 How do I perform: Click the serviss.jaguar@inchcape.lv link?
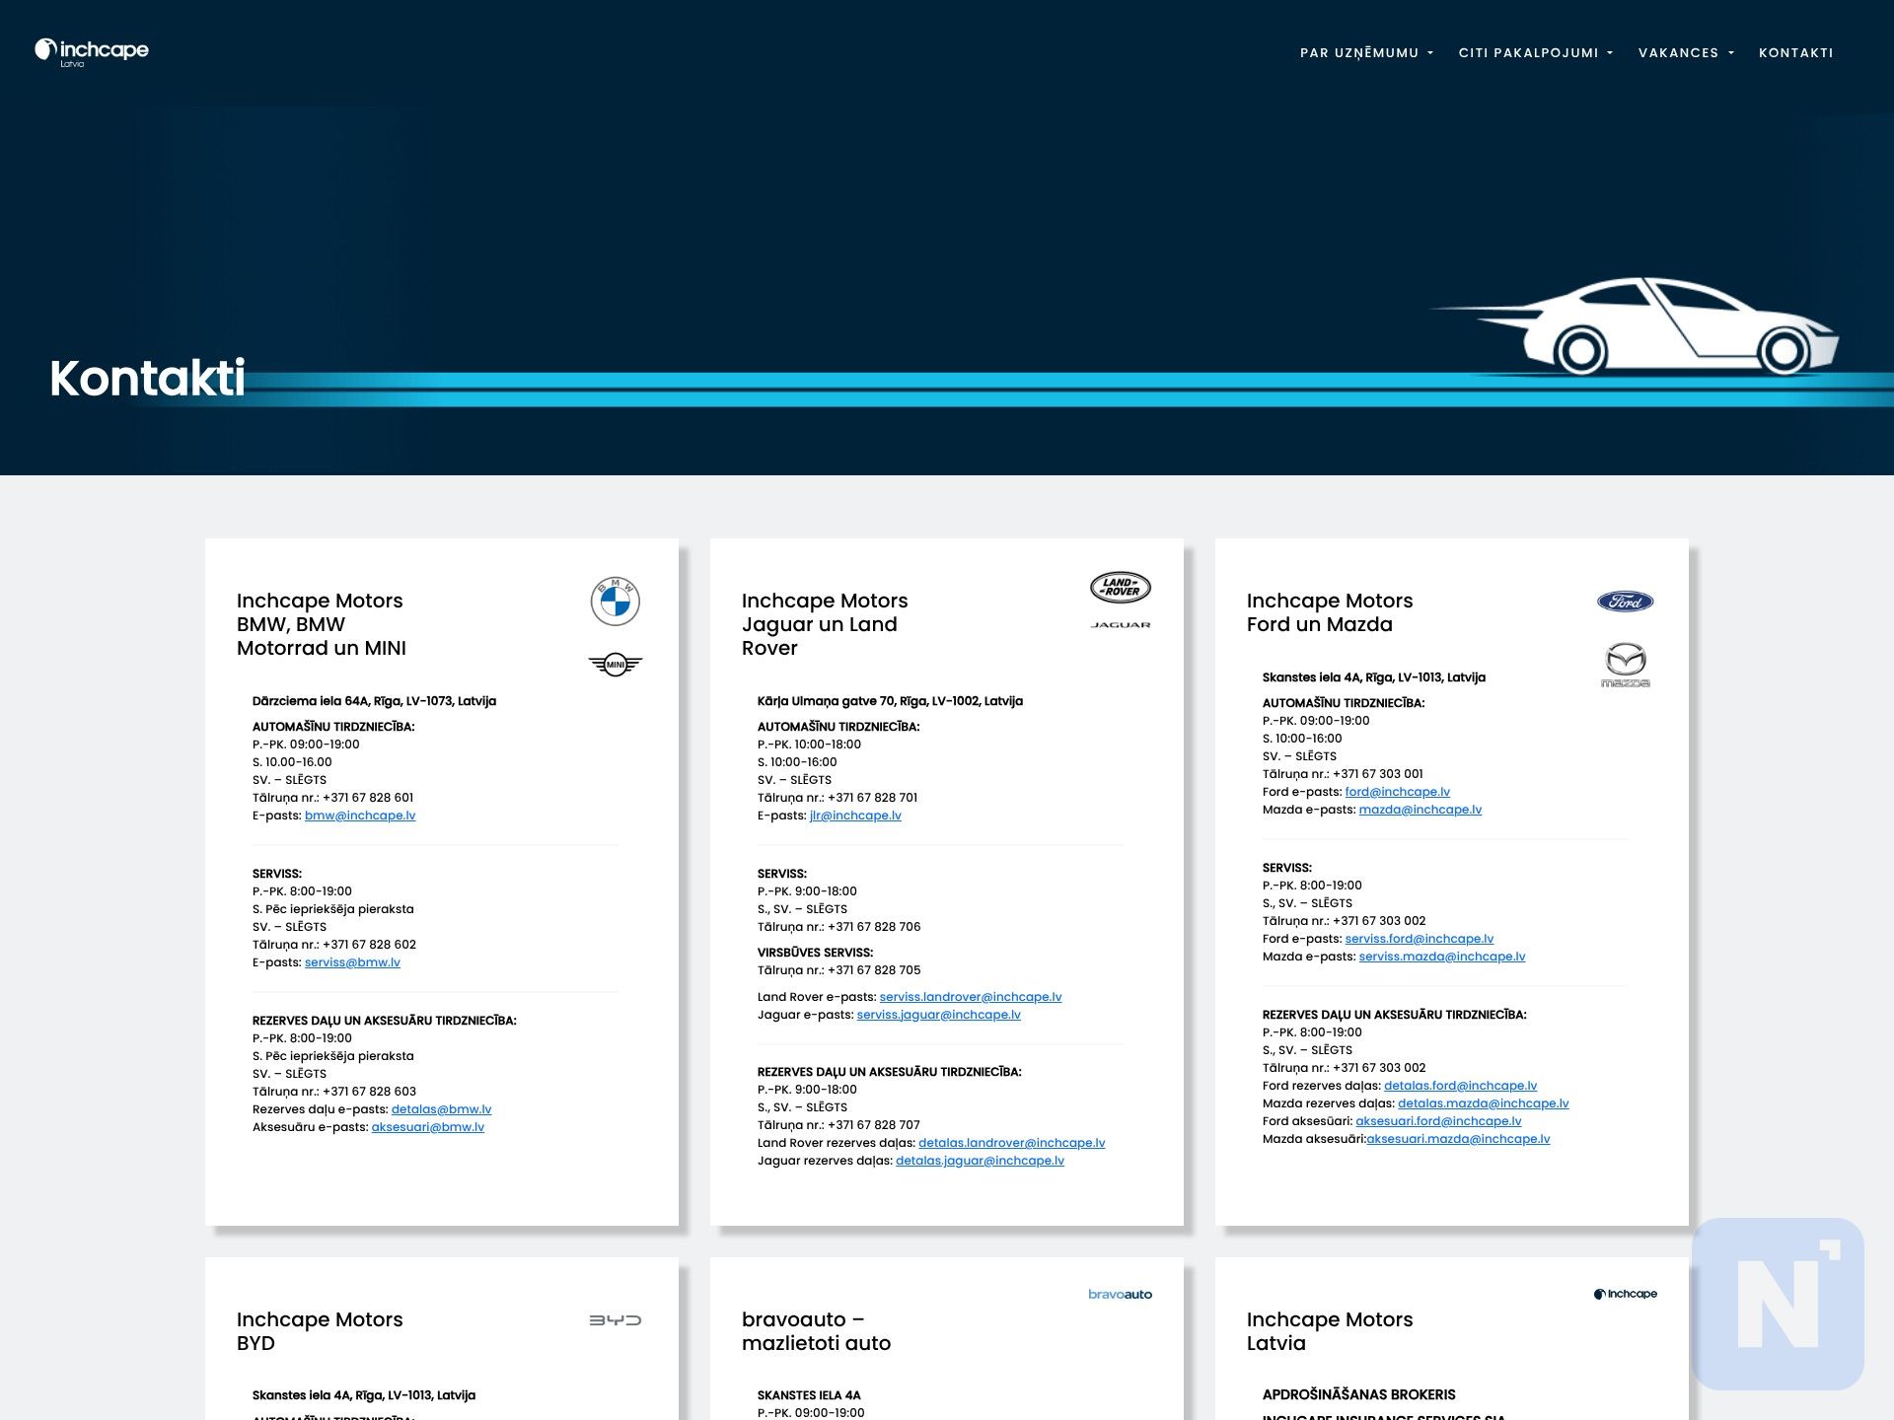939,1015
